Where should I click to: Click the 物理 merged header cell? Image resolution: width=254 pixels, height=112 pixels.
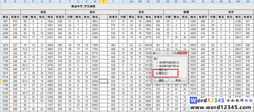pos(186,12)
